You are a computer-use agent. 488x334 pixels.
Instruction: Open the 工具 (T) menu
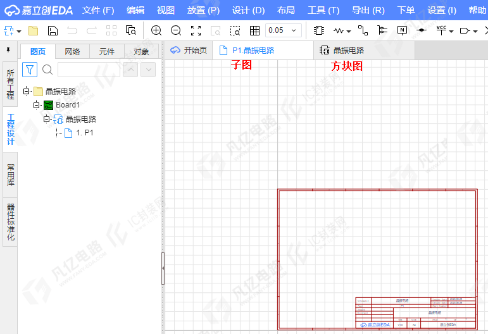pyautogui.click(x=323, y=10)
